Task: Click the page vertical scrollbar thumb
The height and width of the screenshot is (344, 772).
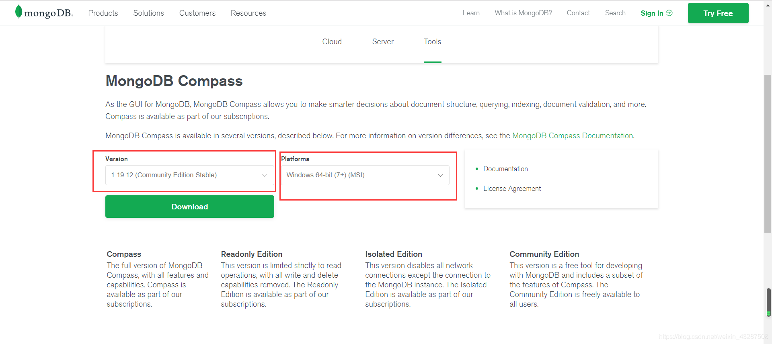Action: pos(768,154)
